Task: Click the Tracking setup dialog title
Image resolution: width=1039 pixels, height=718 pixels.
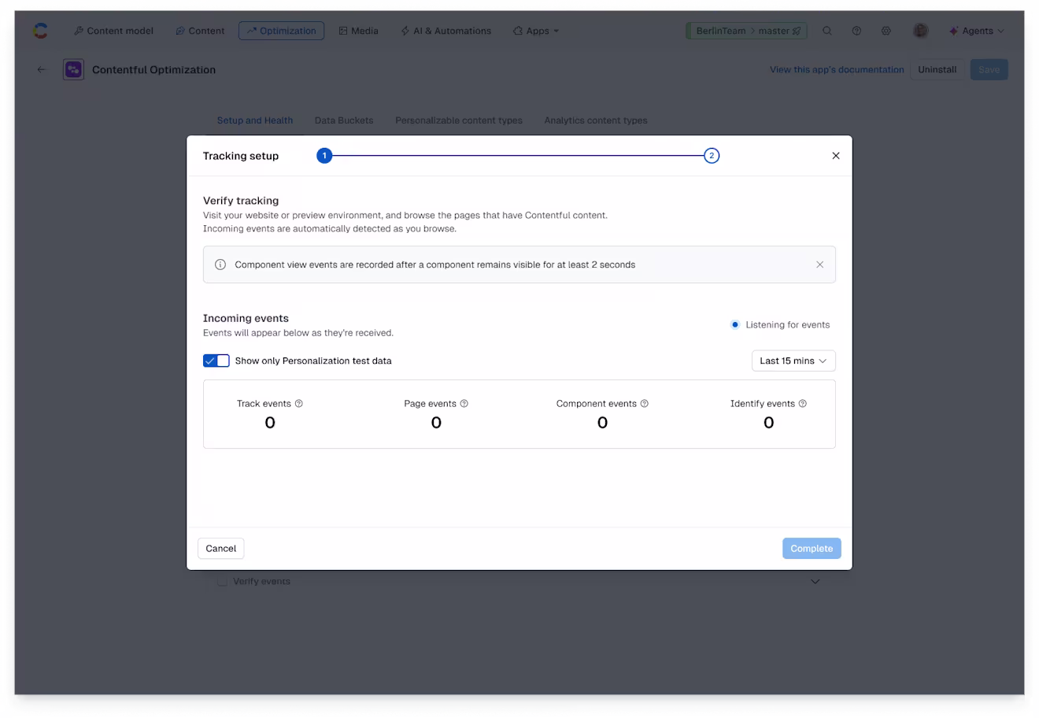Action: pyautogui.click(x=241, y=156)
